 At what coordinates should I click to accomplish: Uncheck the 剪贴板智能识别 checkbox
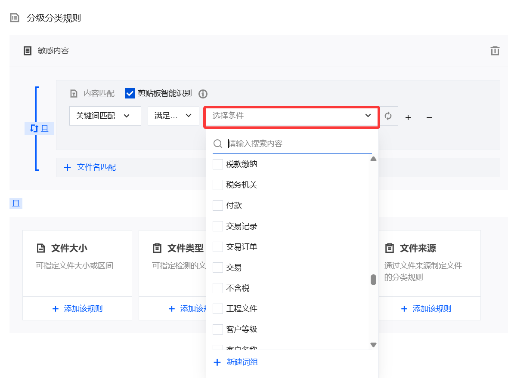(x=130, y=93)
